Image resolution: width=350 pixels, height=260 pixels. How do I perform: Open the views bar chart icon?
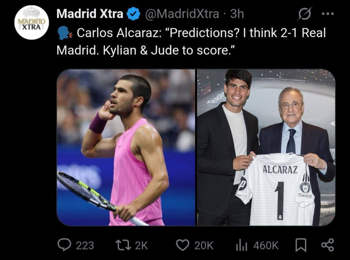click(241, 246)
